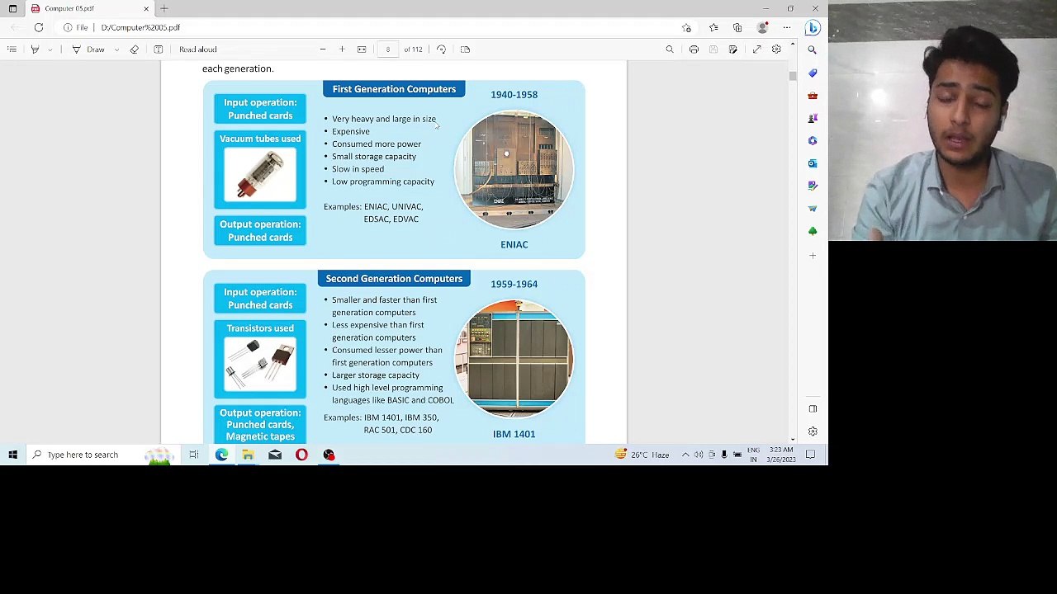Click the page number input field
The height and width of the screenshot is (594, 1057).
click(387, 49)
